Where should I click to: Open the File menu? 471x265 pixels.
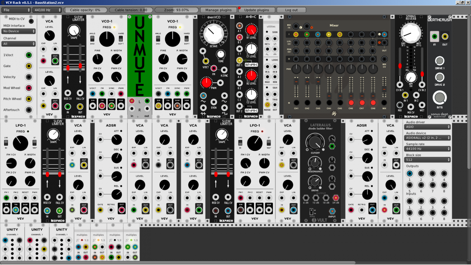point(16,10)
